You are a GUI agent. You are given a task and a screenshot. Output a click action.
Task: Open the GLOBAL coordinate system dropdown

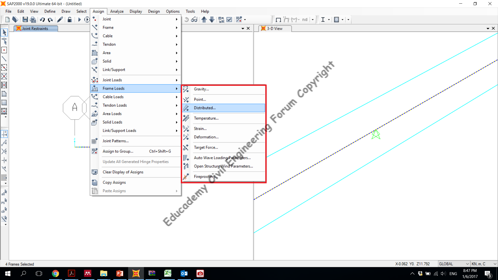[454, 264]
